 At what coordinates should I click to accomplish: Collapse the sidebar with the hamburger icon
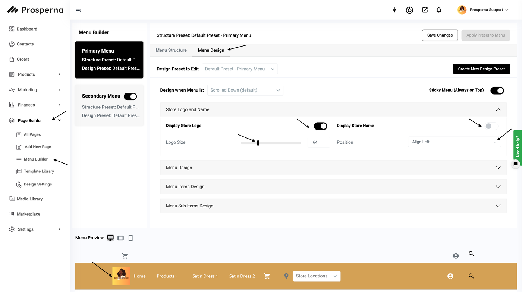[x=78, y=10]
